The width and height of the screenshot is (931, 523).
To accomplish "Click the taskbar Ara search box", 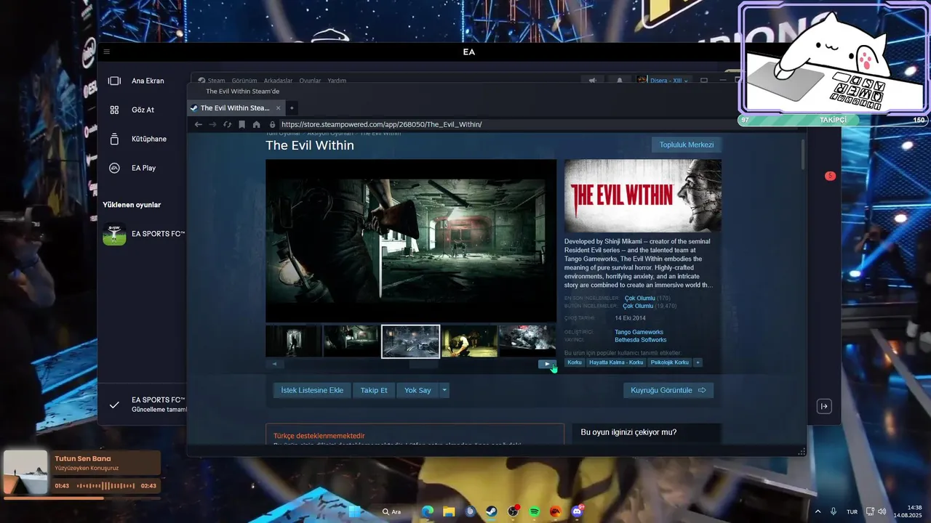I will coord(392,511).
